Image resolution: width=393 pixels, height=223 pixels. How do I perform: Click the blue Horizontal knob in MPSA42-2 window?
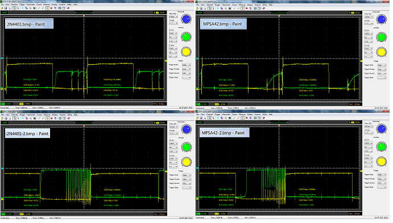(381, 129)
